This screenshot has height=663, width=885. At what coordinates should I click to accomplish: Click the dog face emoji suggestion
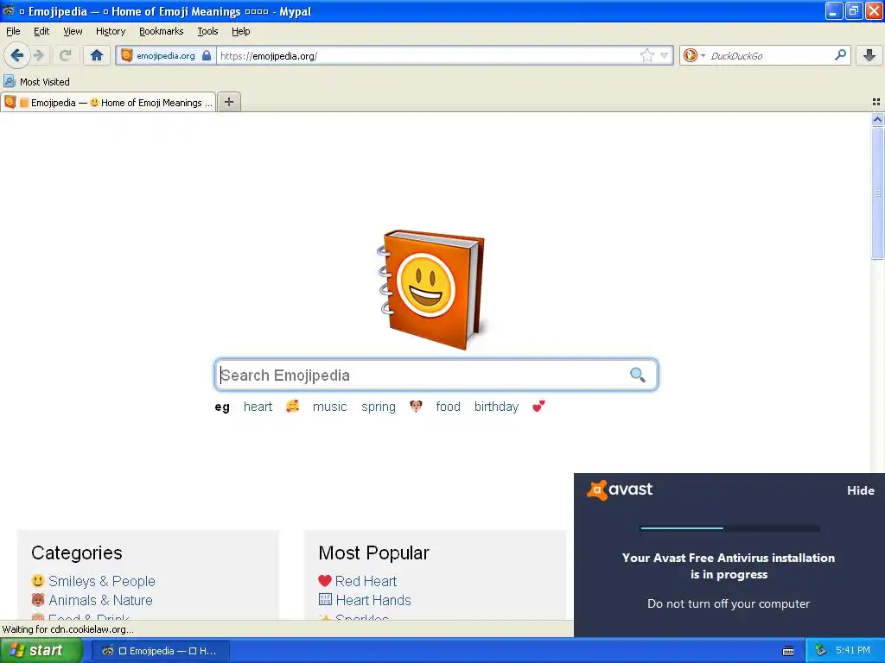[416, 406]
